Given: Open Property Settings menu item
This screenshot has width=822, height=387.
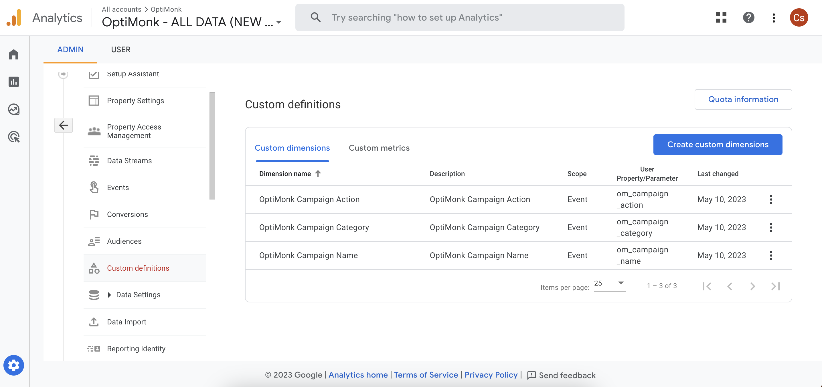Looking at the screenshot, I should click(x=145, y=101).
